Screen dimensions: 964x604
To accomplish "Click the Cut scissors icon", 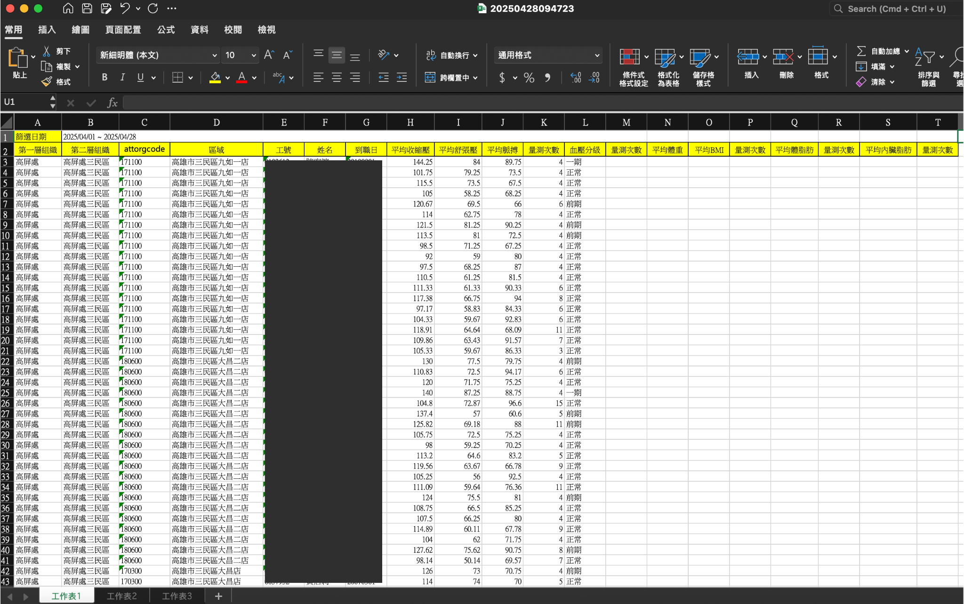I will (47, 51).
